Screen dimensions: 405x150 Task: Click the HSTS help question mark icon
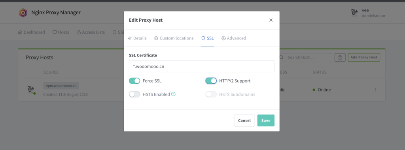pos(173,94)
